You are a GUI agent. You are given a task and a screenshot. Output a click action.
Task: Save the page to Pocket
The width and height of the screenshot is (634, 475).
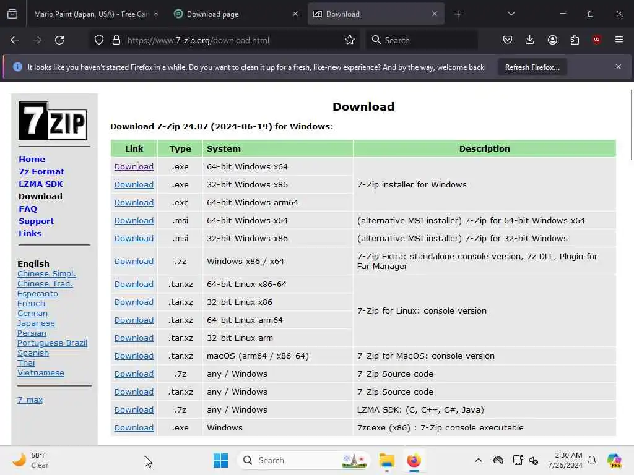(508, 40)
